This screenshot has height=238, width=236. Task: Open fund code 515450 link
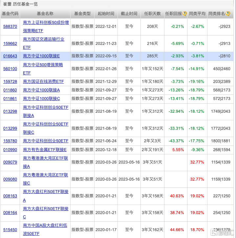coord(10,230)
